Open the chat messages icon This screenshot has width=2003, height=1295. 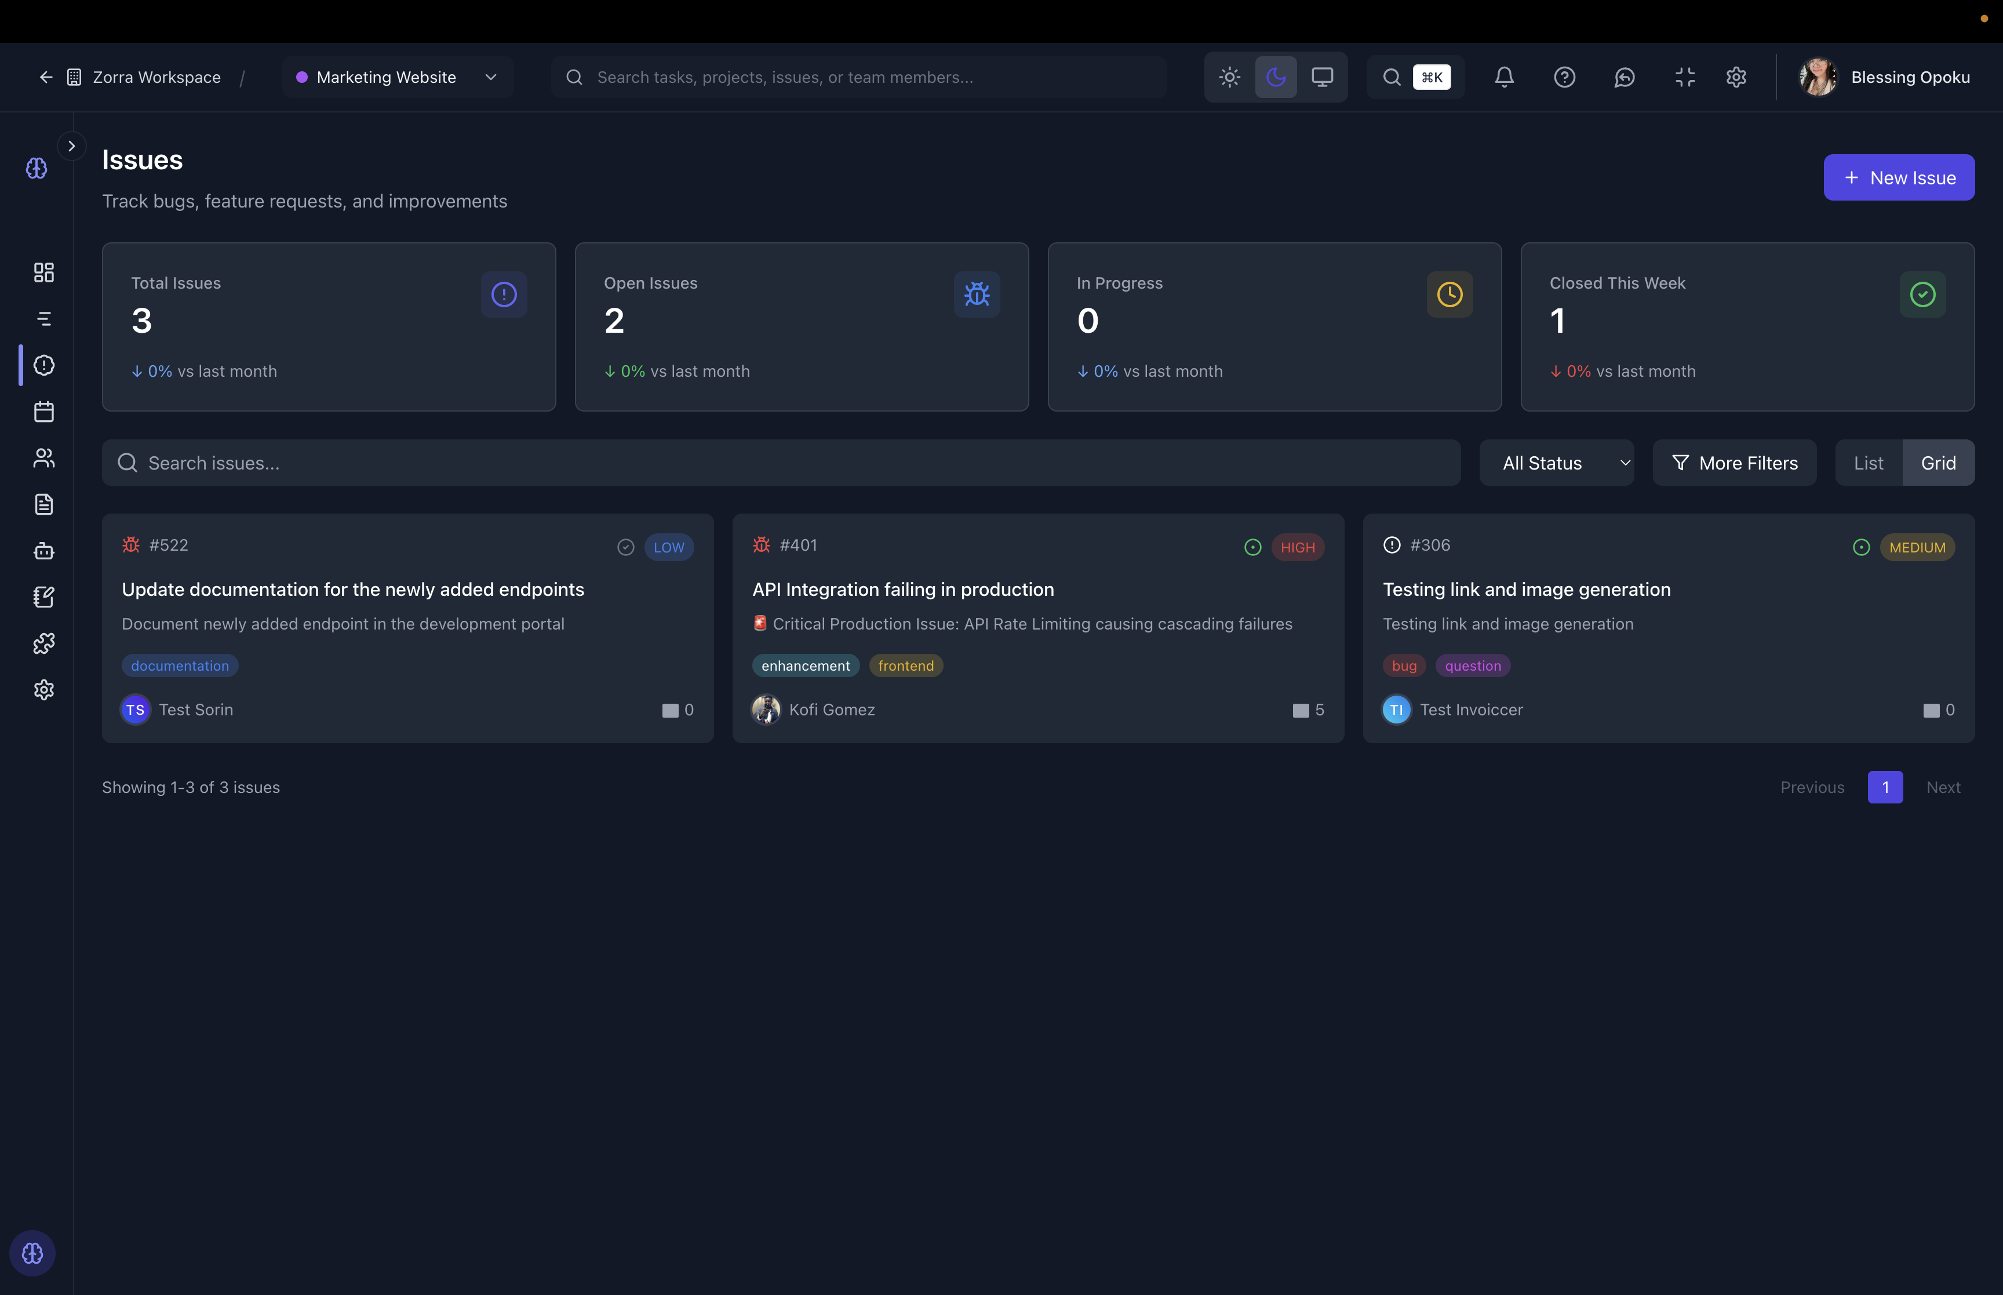click(1624, 77)
